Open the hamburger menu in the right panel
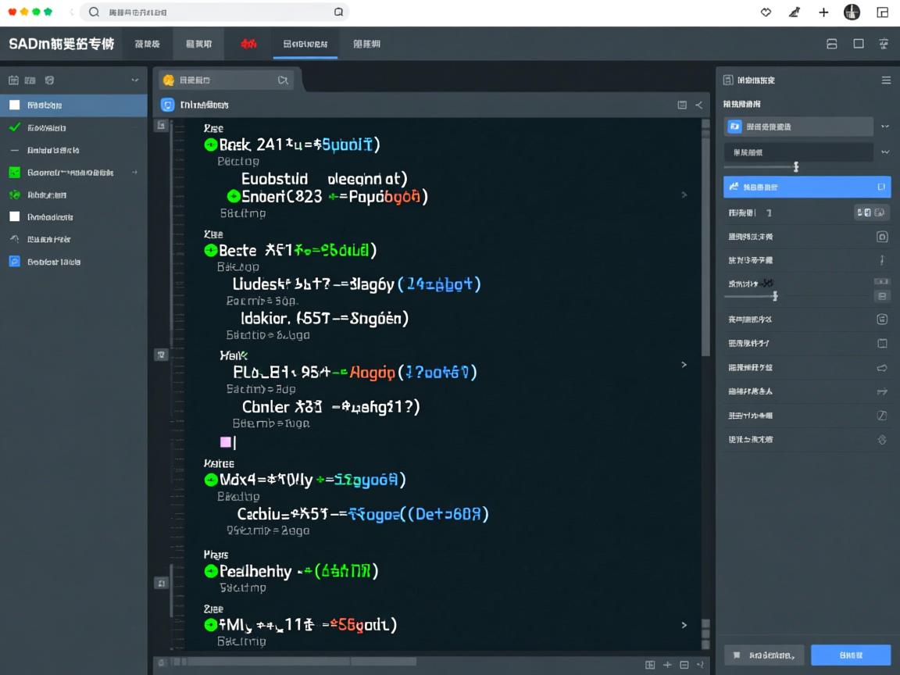The height and width of the screenshot is (675, 900). [x=886, y=80]
